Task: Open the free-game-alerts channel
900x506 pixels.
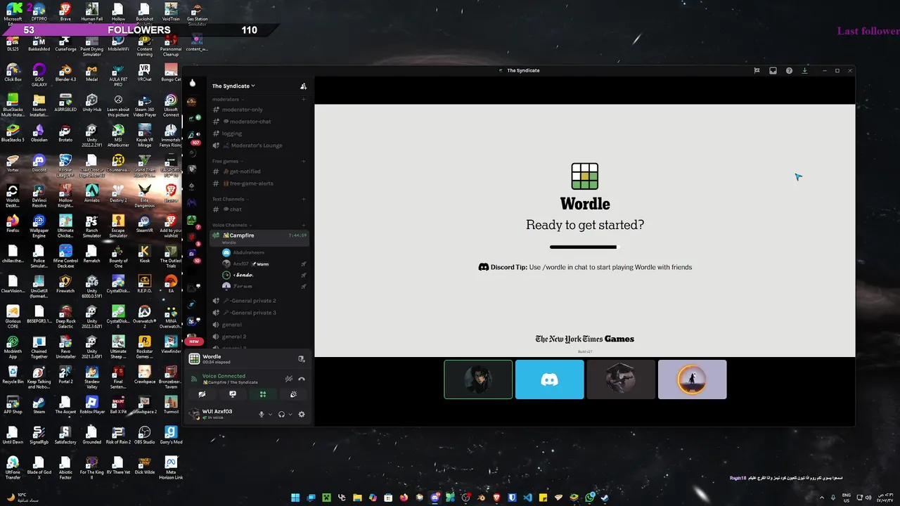Action: 259,183
